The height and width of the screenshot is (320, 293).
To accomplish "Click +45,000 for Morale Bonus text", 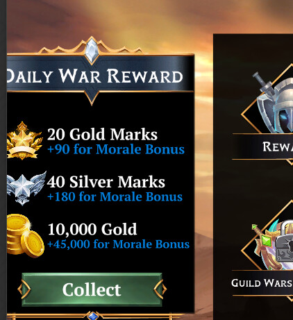I will [118, 244].
